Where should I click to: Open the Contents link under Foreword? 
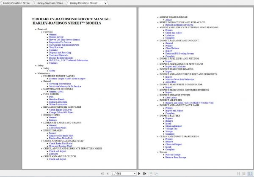tap(53, 63)
